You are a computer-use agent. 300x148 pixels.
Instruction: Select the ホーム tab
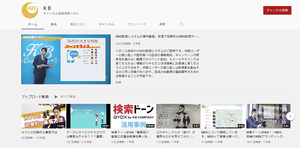coord(33,24)
